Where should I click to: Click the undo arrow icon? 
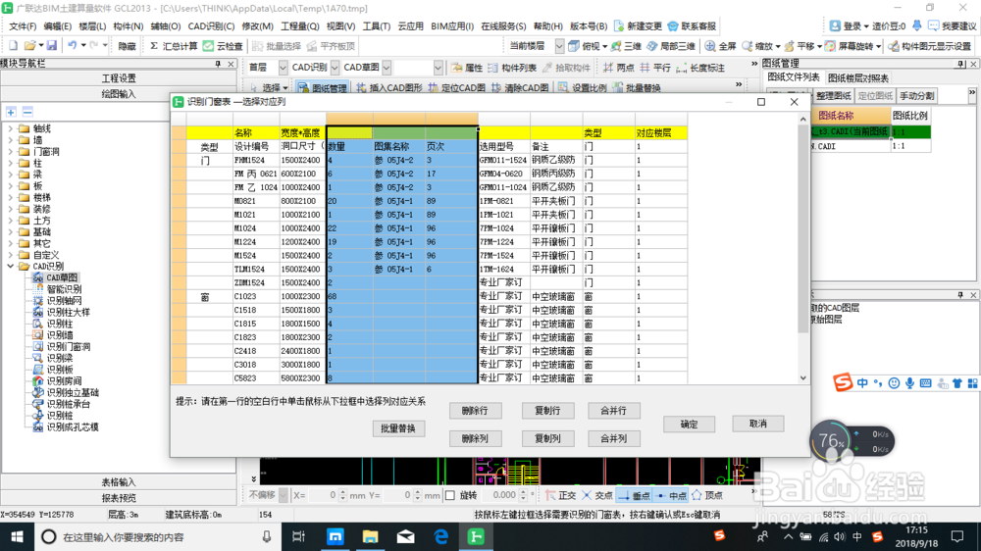[73, 46]
